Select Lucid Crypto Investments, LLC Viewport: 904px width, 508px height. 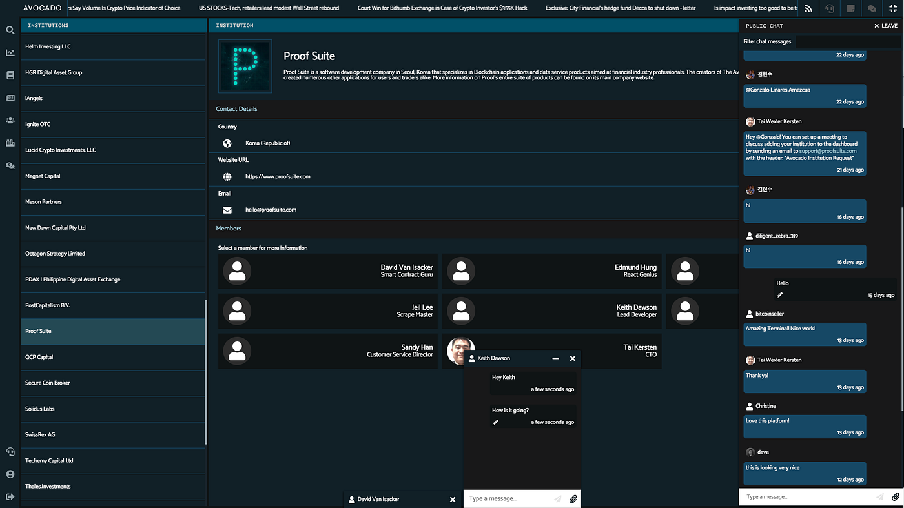(113, 150)
